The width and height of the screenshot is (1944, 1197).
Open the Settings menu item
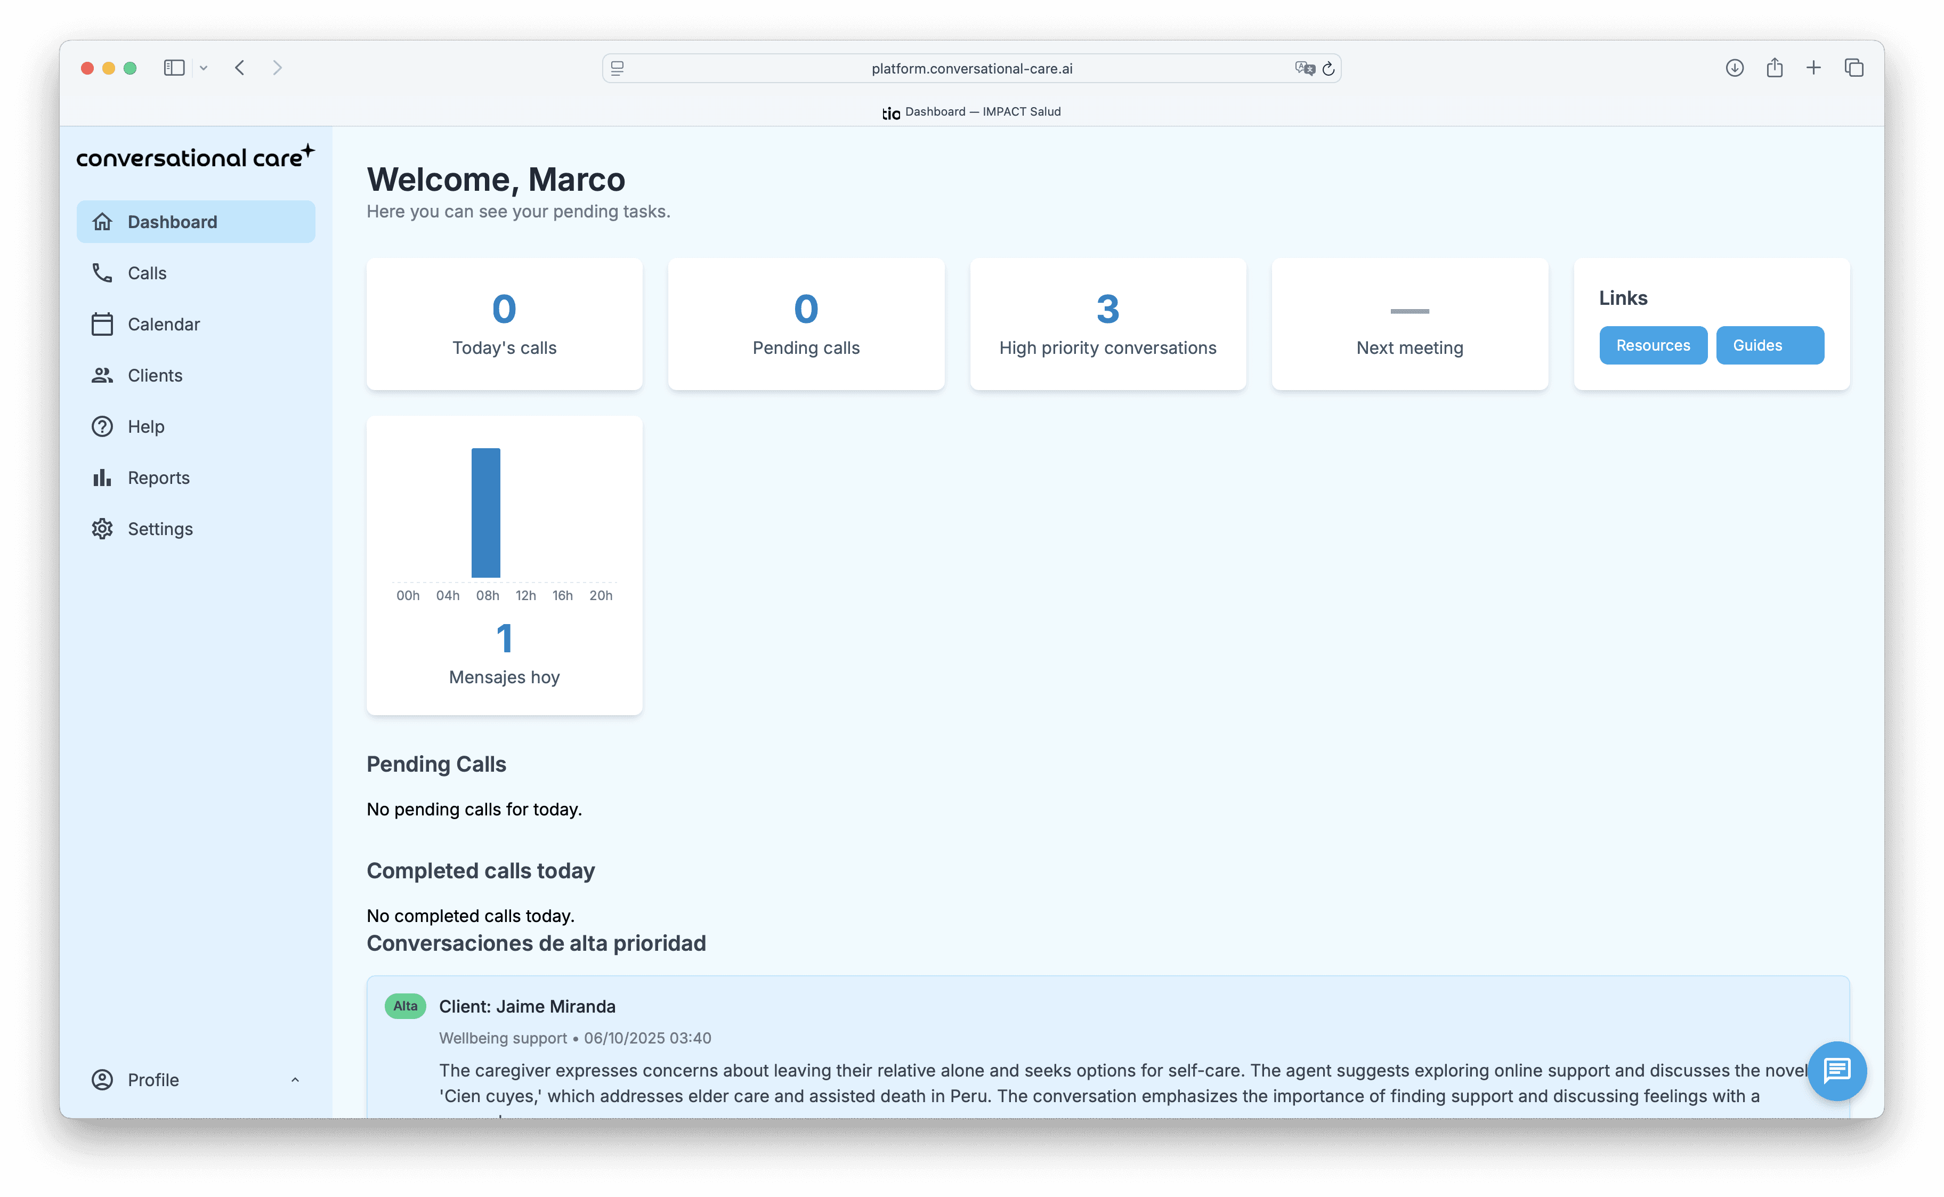pos(196,529)
